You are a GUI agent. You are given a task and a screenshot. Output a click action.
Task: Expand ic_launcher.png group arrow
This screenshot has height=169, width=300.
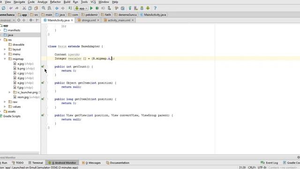pos(9,92)
